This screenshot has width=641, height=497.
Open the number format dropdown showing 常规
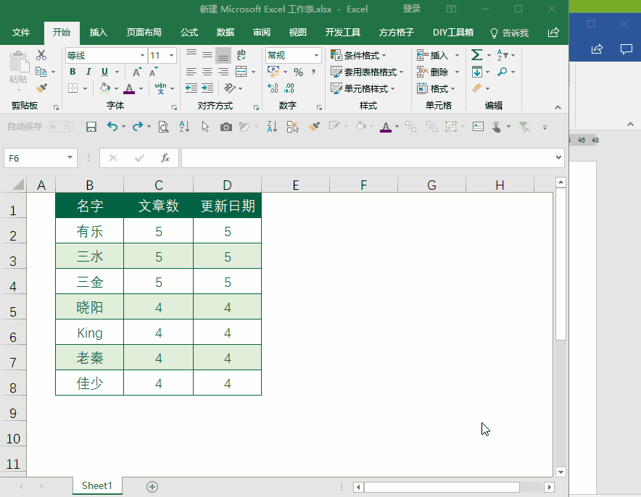[316, 56]
